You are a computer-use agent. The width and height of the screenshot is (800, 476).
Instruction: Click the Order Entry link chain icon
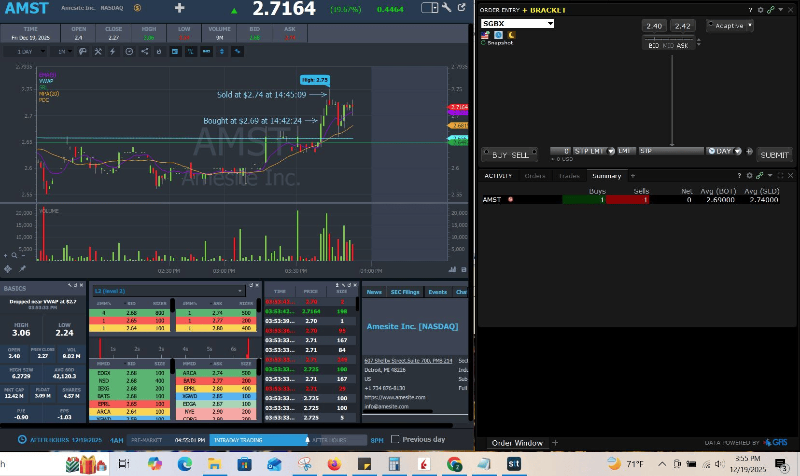tap(771, 10)
